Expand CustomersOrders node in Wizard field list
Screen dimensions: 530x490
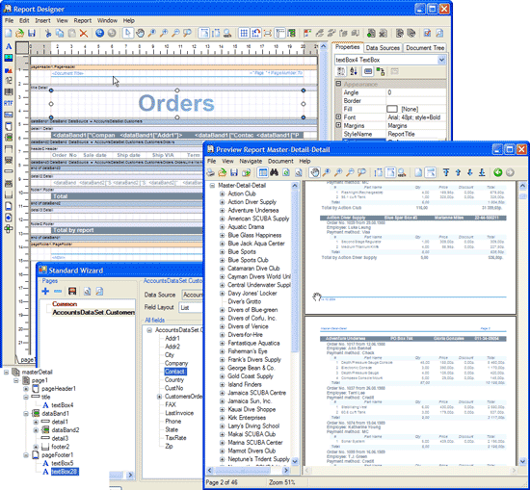(159, 397)
